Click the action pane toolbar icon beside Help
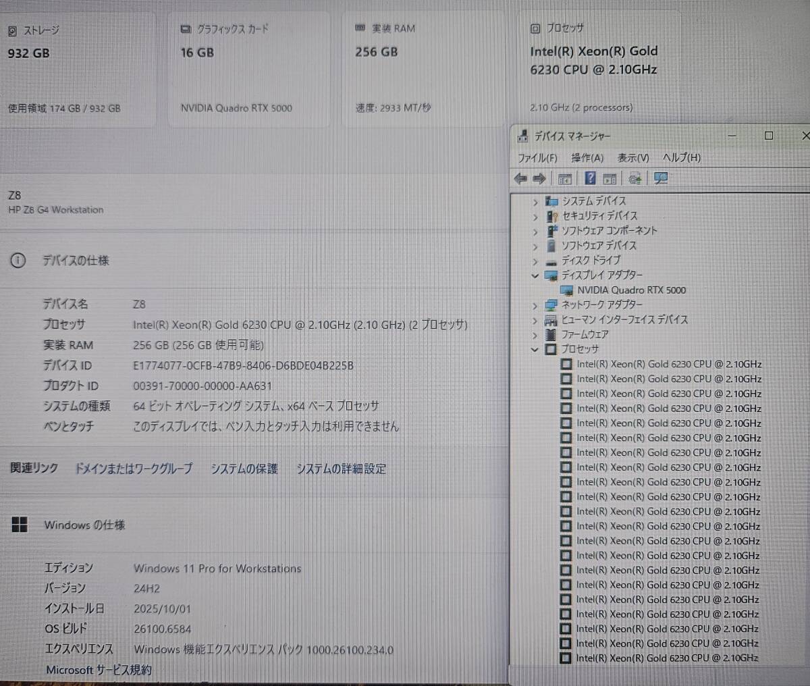The height and width of the screenshot is (686, 810). click(610, 178)
